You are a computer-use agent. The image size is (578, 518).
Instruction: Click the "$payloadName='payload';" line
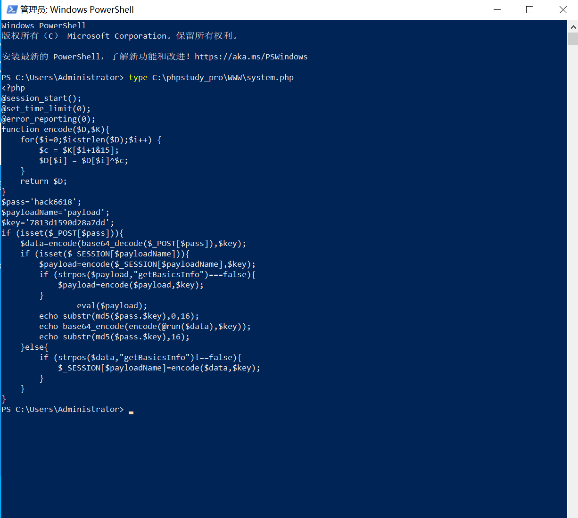click(x=56, y=212)
